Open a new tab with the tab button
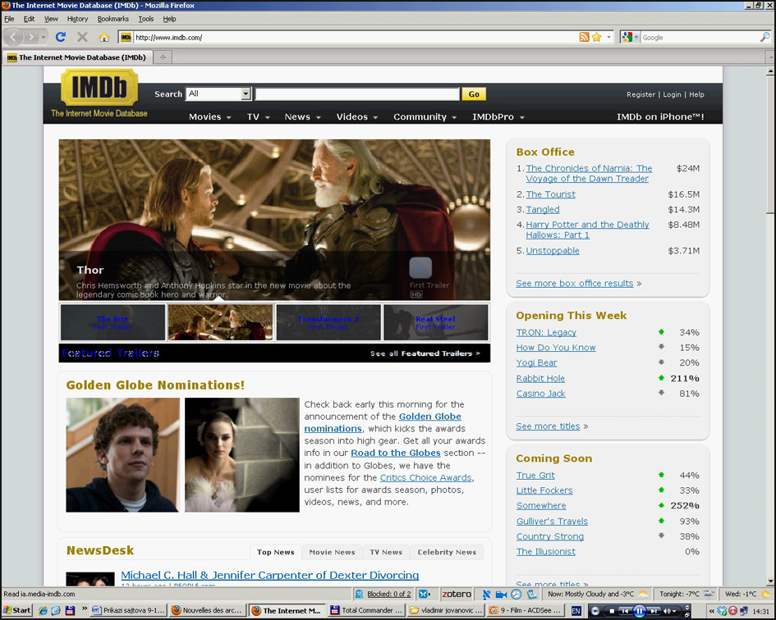776x620 pixels. pos(163,57)
